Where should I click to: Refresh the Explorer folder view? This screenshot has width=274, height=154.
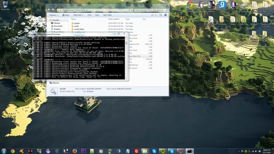coord(131,10)
